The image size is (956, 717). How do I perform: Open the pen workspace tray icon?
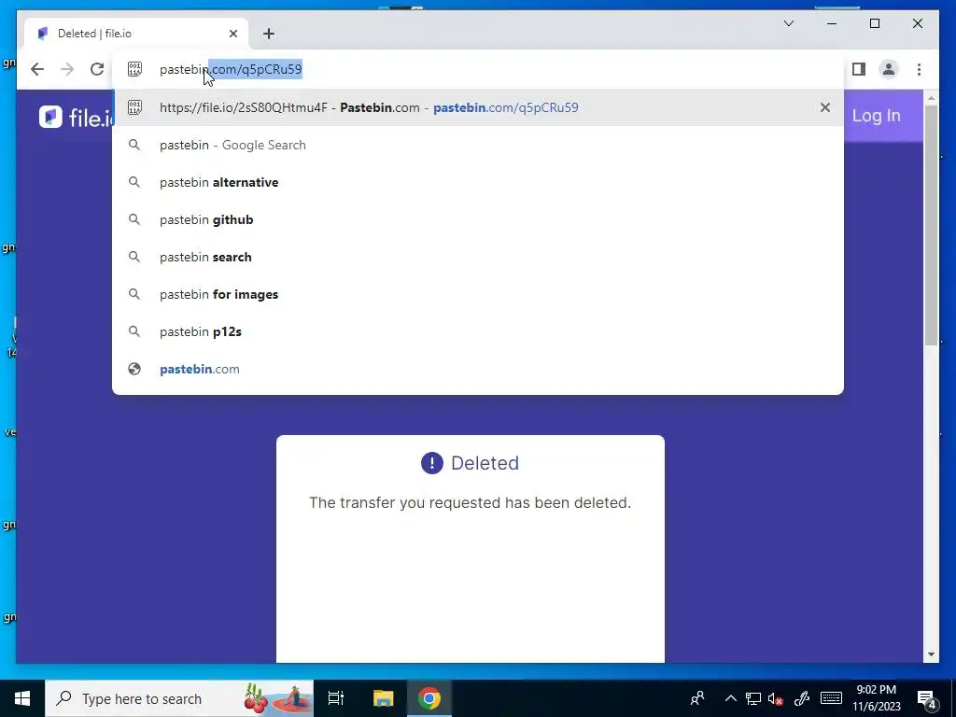[802, 698]
